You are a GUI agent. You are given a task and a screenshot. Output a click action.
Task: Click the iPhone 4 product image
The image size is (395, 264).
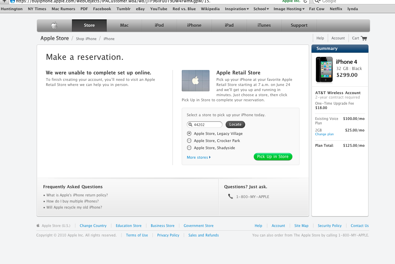point(324,70)
